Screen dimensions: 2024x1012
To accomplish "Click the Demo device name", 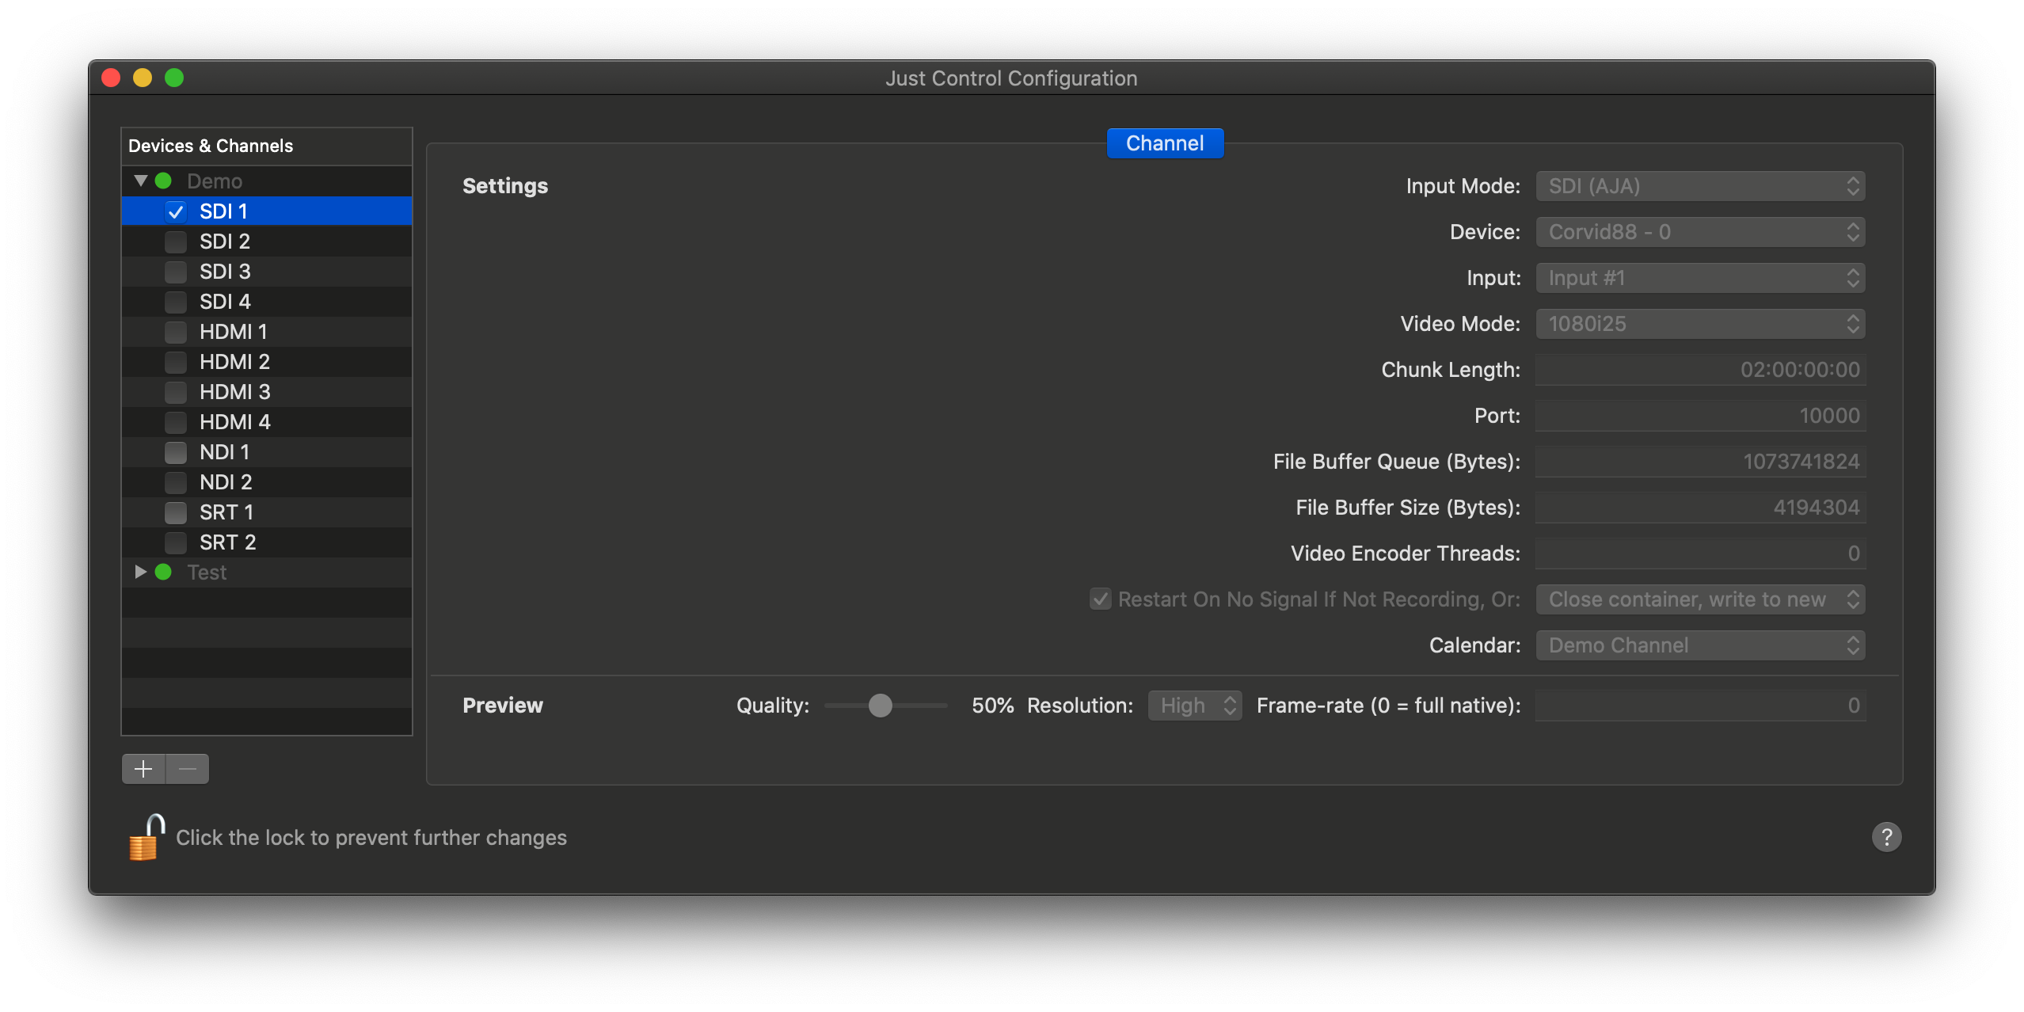I will (215, 181).
